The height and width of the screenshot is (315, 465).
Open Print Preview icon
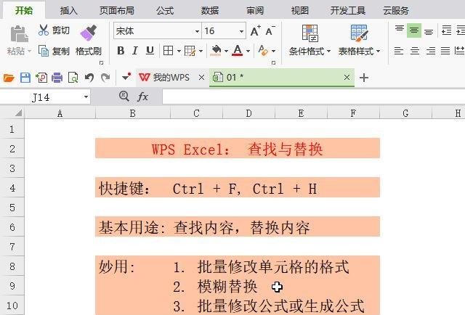(73, 78)
